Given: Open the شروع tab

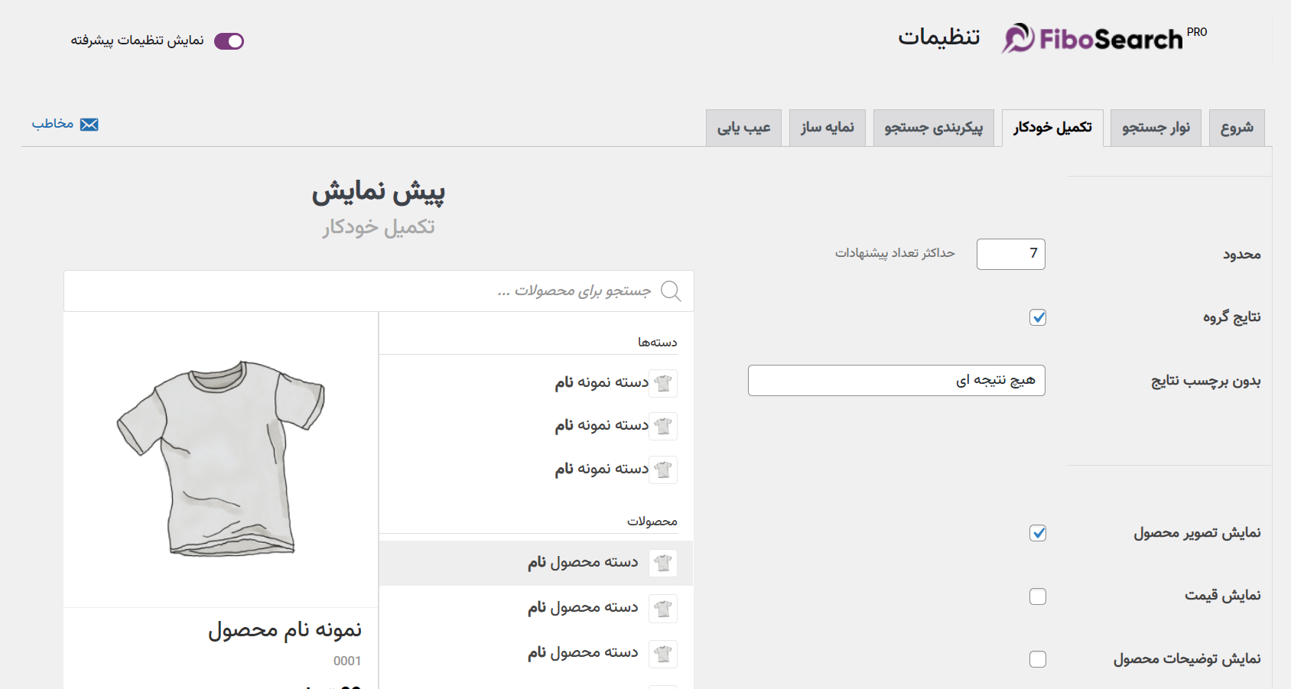Looking at the screenshot, I should coord(1237,128).
